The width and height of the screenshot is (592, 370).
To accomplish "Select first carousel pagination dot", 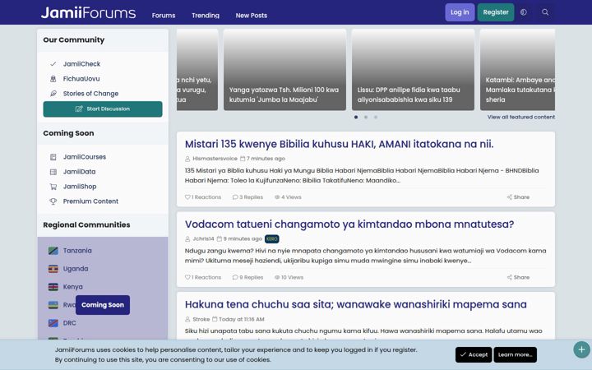I will [x=356, y=117].
